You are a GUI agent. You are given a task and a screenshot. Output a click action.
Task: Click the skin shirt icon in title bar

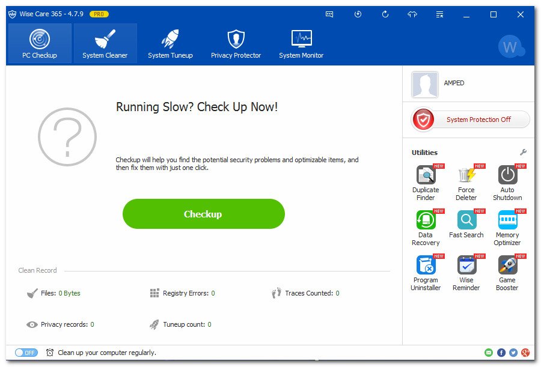412,14
